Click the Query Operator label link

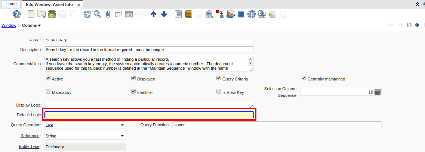(x=25, y=125)
